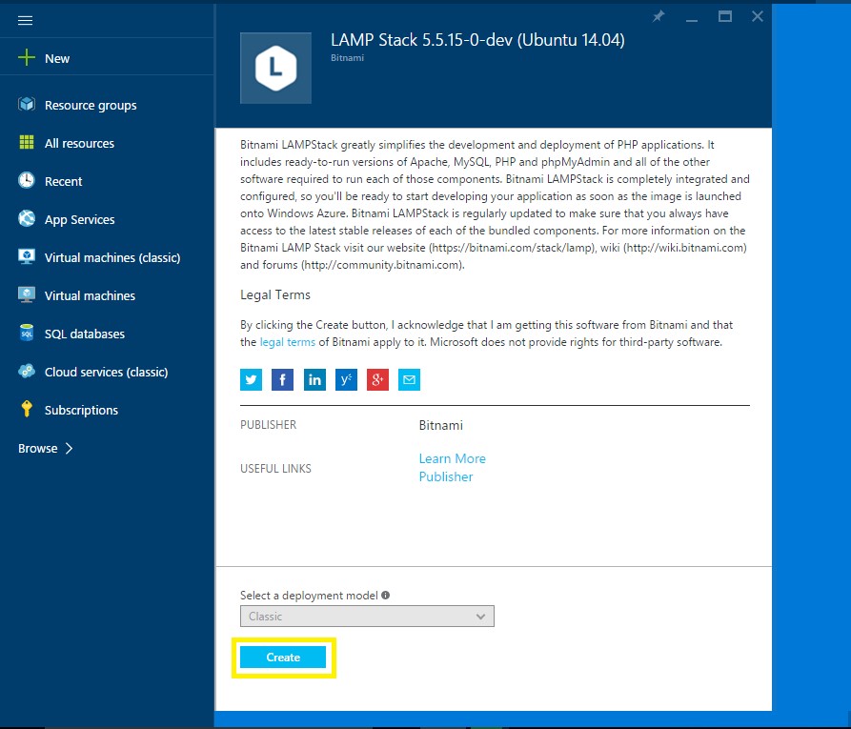This screenshot has width=851, height=729.
Task: Open the Virtual machines item
Action: pos(90,295)
